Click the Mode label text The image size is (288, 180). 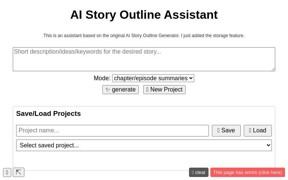click(x=102, y=78)
